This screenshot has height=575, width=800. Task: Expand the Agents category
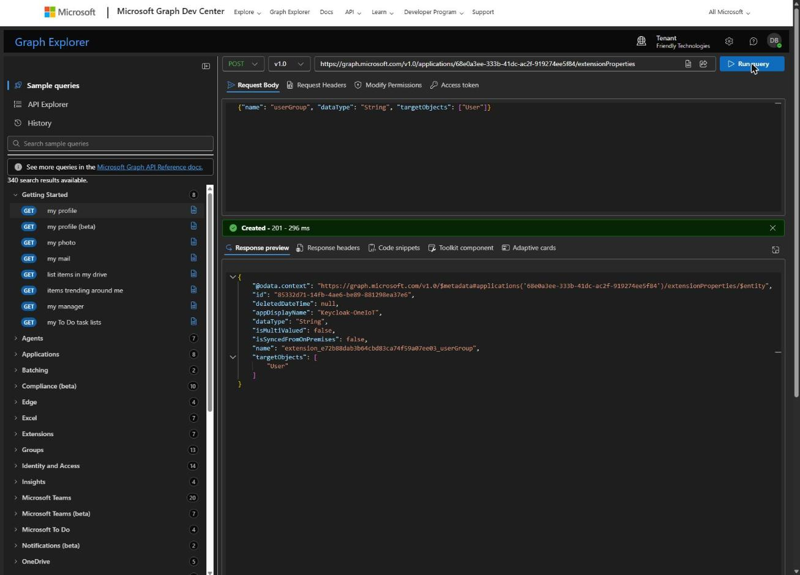(x=15, y=338)
